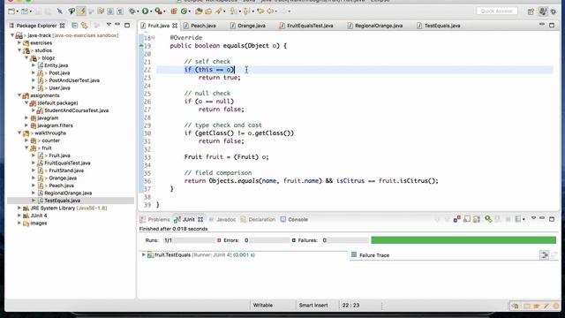Select StudentAndCourseTest.java in tree
This screenshot has width=565, height=318.
pyautogui.click(x=77, y=110)
